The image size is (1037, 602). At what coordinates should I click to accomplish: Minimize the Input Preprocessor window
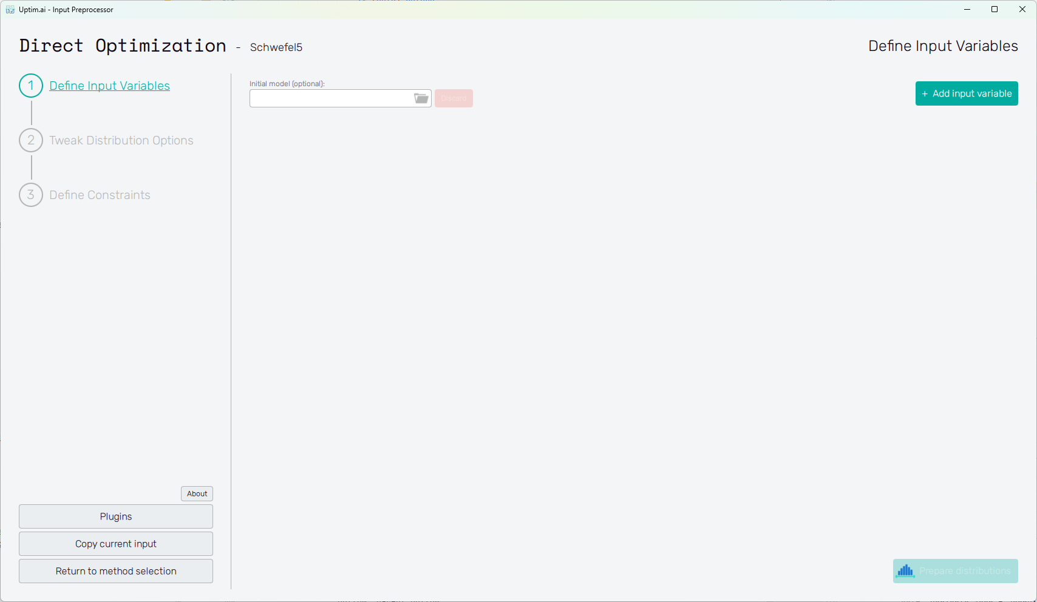[967, 9]
